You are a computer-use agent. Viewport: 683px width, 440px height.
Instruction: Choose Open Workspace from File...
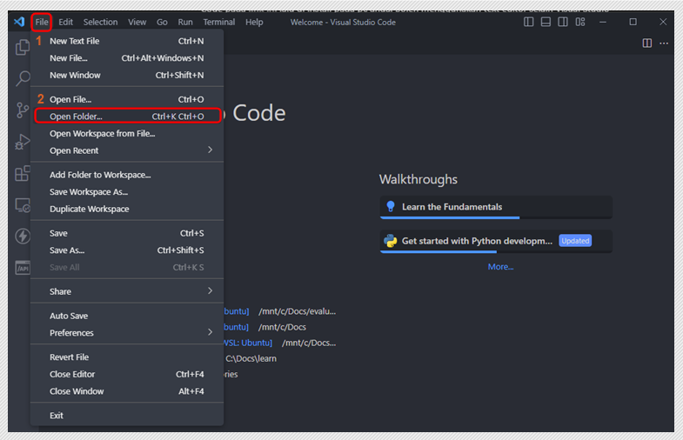point(127,133)
